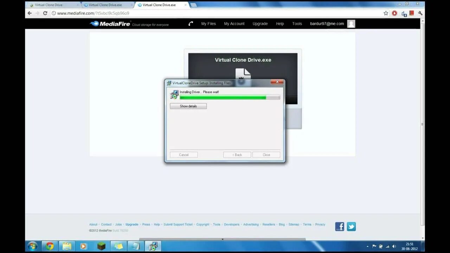Click the Action Center flag icon
This screenshot has width=450, height=253.
(x=374, y=246)
